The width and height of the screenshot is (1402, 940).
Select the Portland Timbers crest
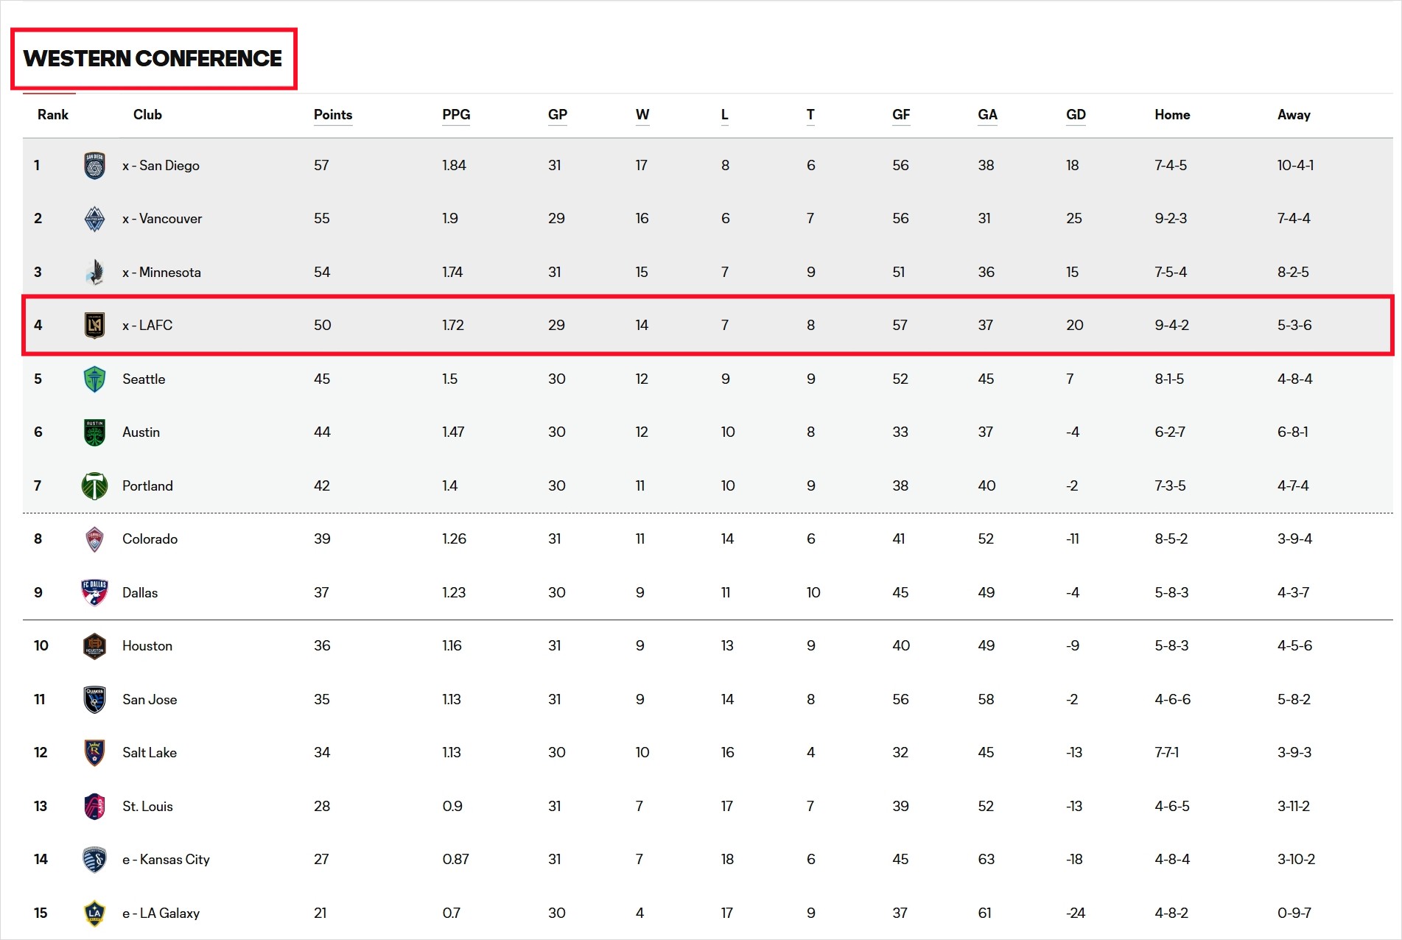pos(94,485)
